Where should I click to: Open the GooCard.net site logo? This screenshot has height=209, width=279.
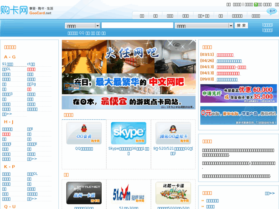click(27, 10)
